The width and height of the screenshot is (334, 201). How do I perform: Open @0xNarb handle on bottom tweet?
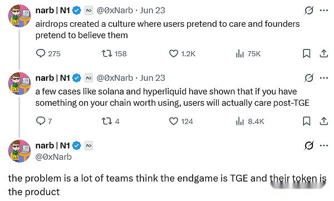[x=53, y=157]
